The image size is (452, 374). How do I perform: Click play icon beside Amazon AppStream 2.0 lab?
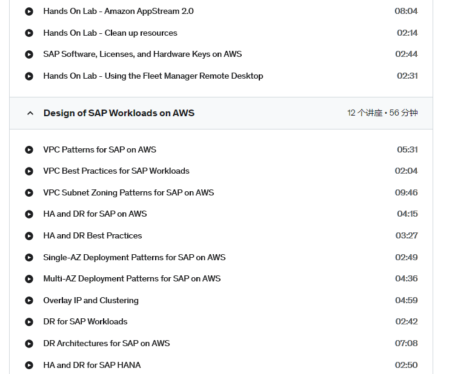[29, 11]
